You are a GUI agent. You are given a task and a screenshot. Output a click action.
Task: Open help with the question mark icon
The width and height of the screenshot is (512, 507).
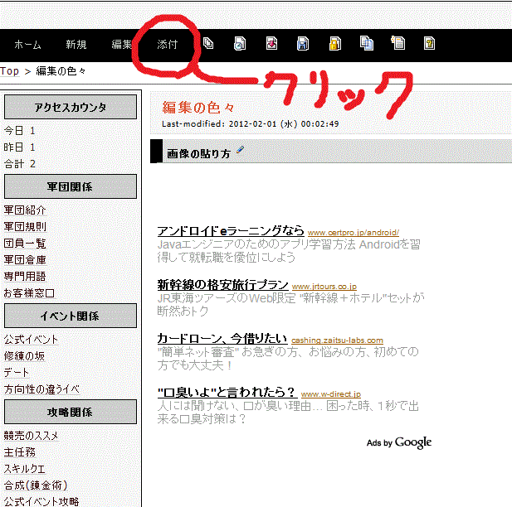(x=429, y=44)
